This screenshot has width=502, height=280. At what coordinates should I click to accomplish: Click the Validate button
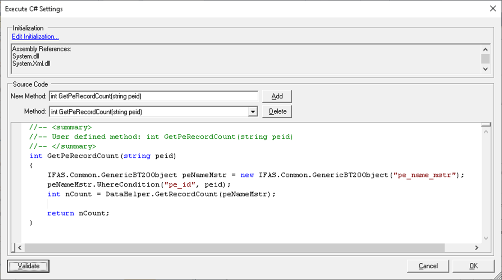pyautogui.click(x=28, y=266)
